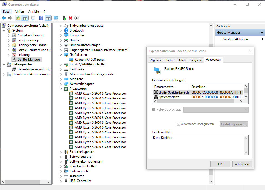Click the Sicherheitsgeräte key icon
The width and height of the screenshot is (265, 190).
click(66, 152)
